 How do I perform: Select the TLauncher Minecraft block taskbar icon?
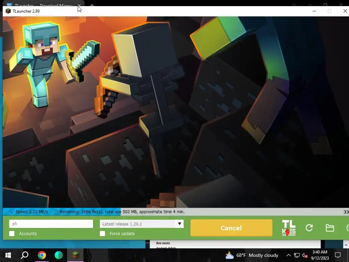[75, 255]
